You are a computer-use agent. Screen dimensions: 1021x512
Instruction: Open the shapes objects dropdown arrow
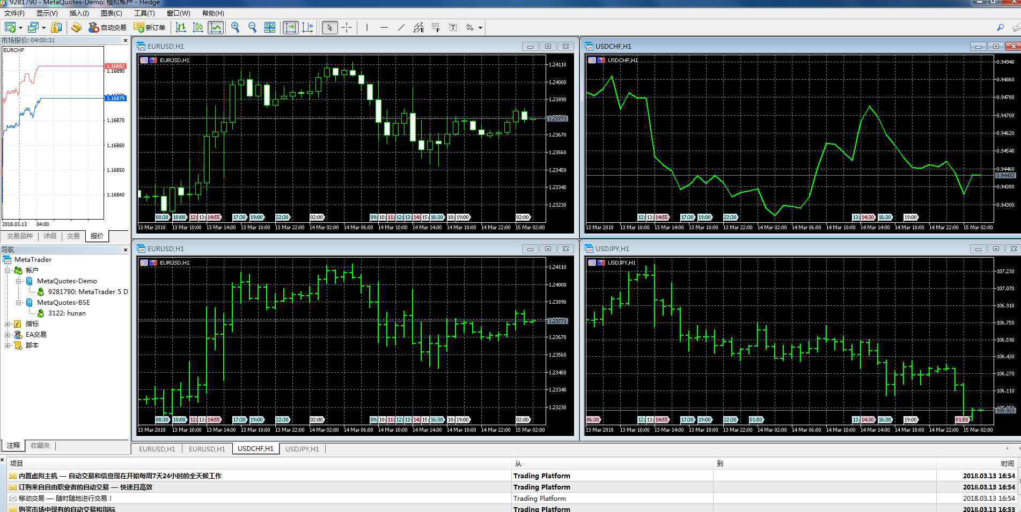point(480,27)
